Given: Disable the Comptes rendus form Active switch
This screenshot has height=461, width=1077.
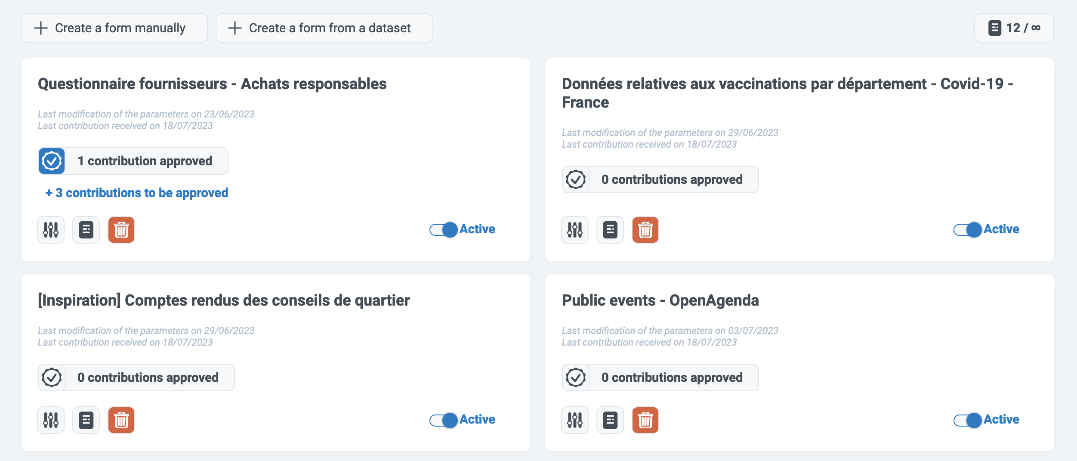Looking at the screenshot, I should tap(444, 420).
